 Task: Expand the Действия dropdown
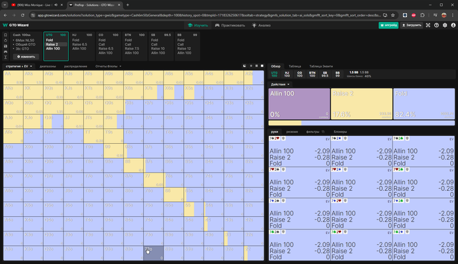click(280, 84)
